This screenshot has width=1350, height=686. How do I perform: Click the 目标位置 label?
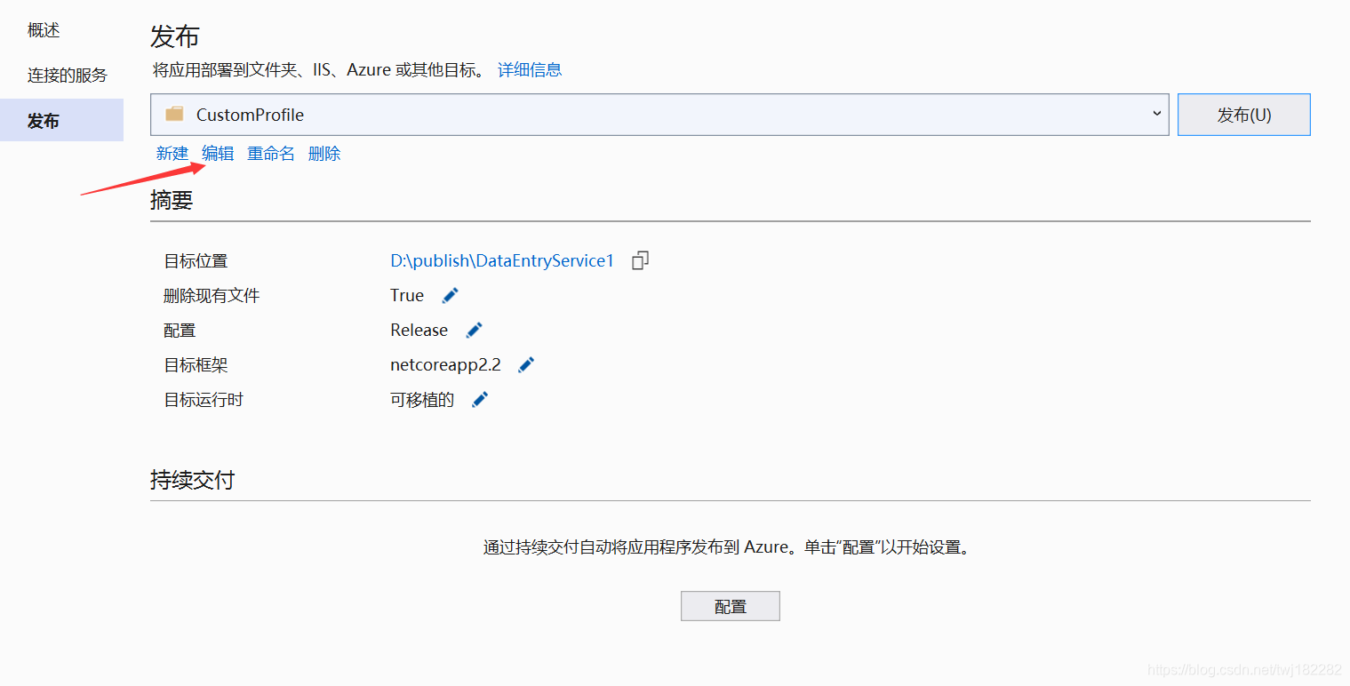(196, 260)
